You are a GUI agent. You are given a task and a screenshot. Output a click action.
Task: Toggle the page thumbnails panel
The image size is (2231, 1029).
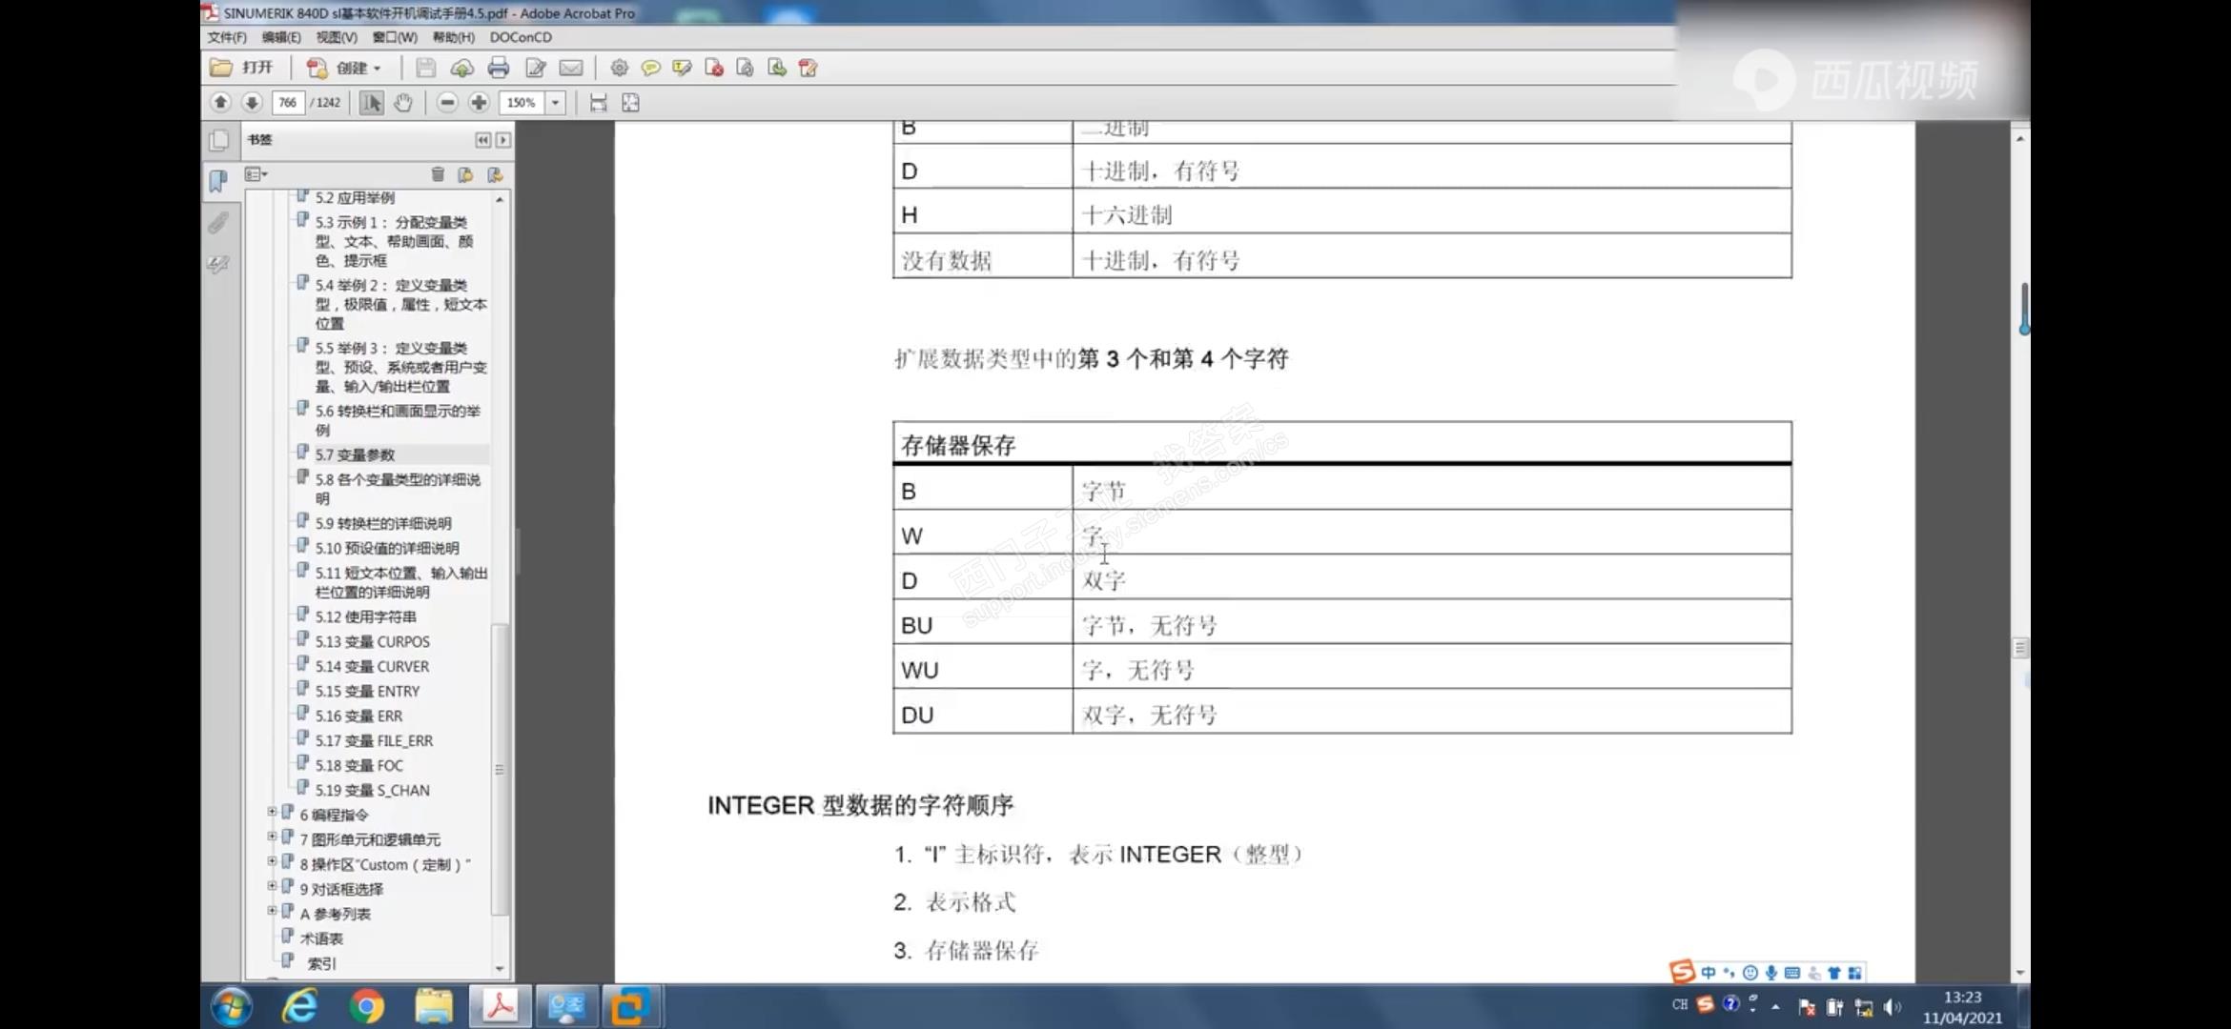click(218, 141)
